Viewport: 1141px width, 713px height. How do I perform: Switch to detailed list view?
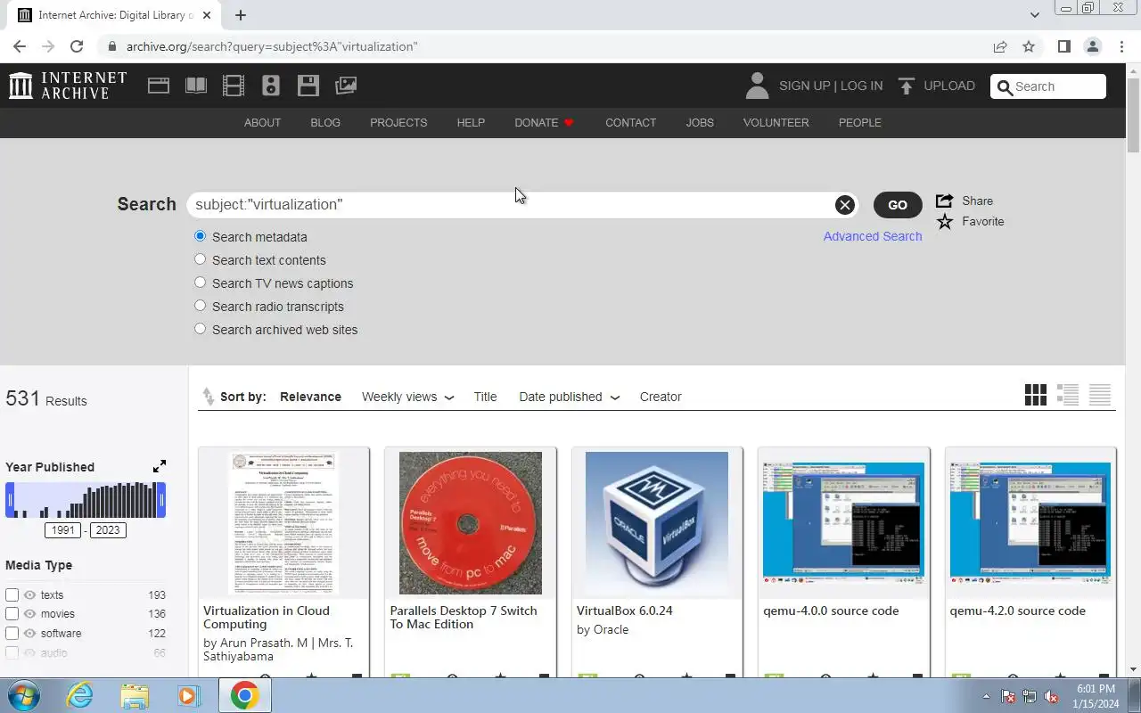pos(1068,395)
